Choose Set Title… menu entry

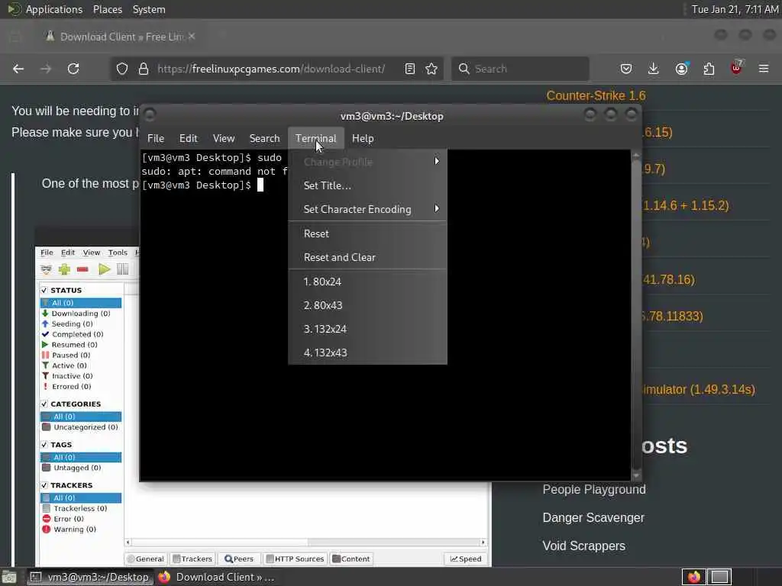(x=367, y=185)
